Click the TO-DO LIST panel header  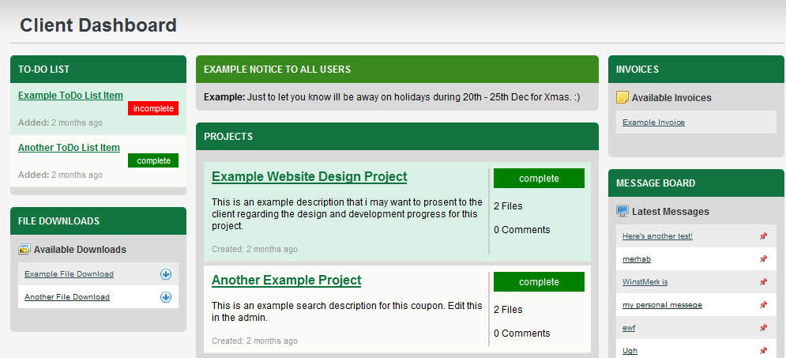[98, 70]
